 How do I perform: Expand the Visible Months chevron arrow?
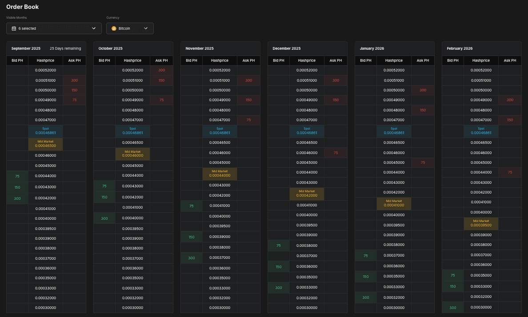(94, 28)
